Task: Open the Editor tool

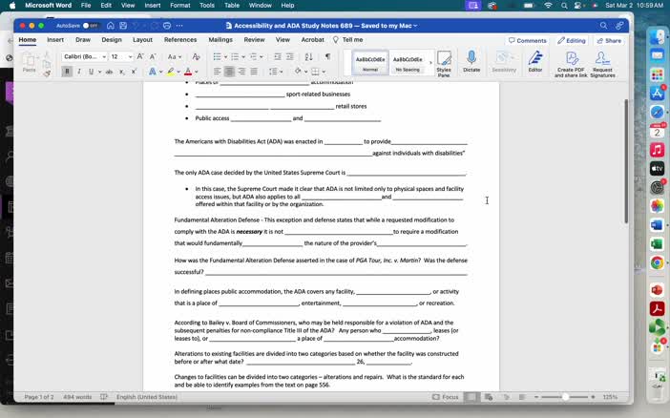Action: pyautogui.click(x=535, y=60)
